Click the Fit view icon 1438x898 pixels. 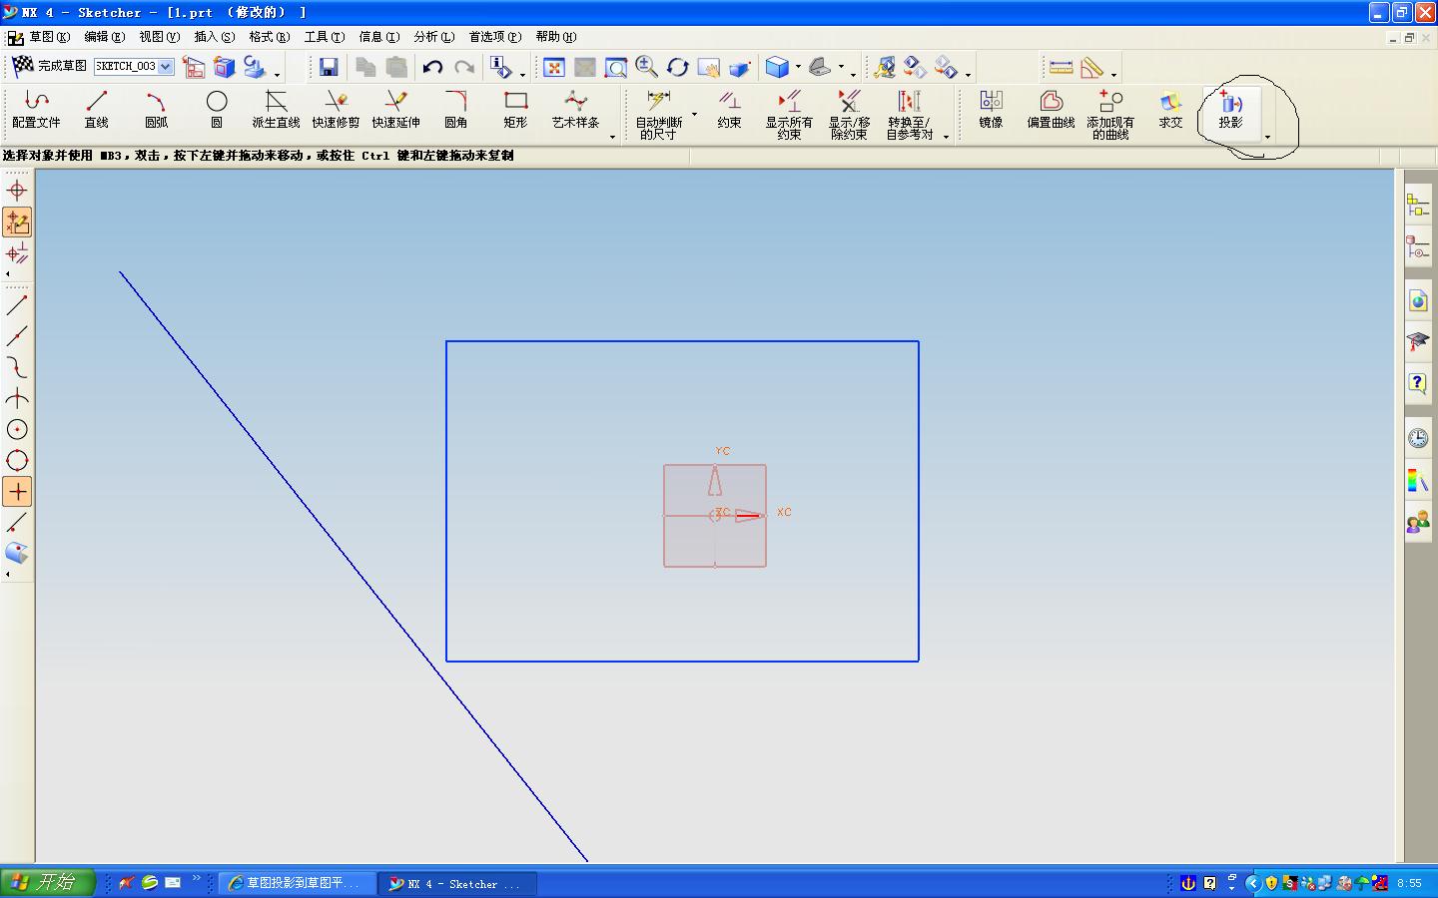point(554,67)
